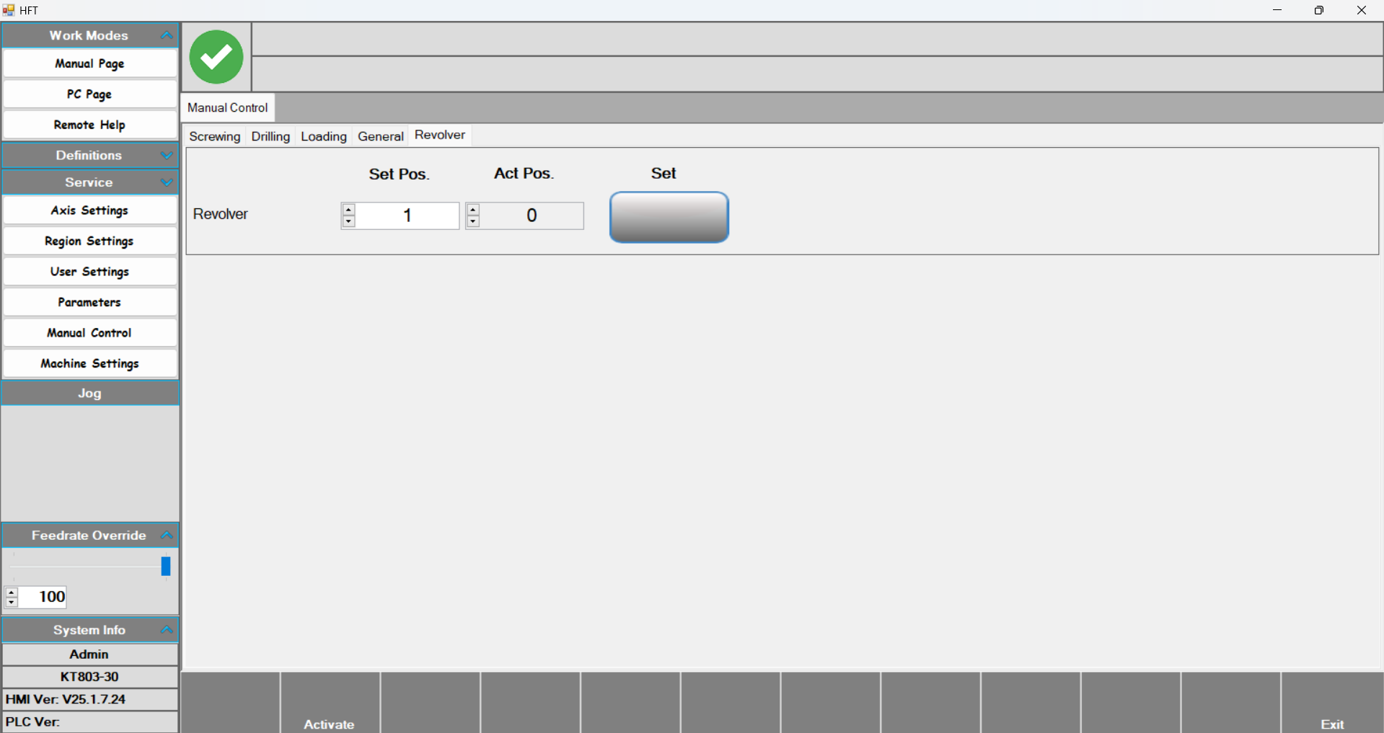Open the Drilling tab

tap(270, 136)
